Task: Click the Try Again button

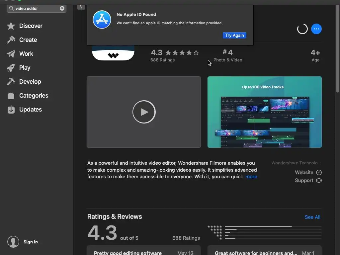Action: tap(234, 35)
